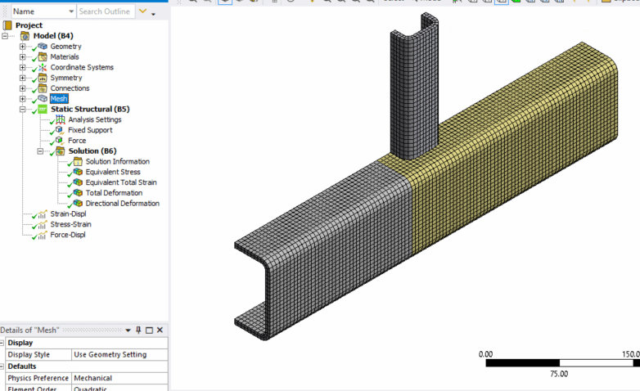The image size is (640, 391).
Task: Expand the Connections branch
Action: (x=23, y=88)
